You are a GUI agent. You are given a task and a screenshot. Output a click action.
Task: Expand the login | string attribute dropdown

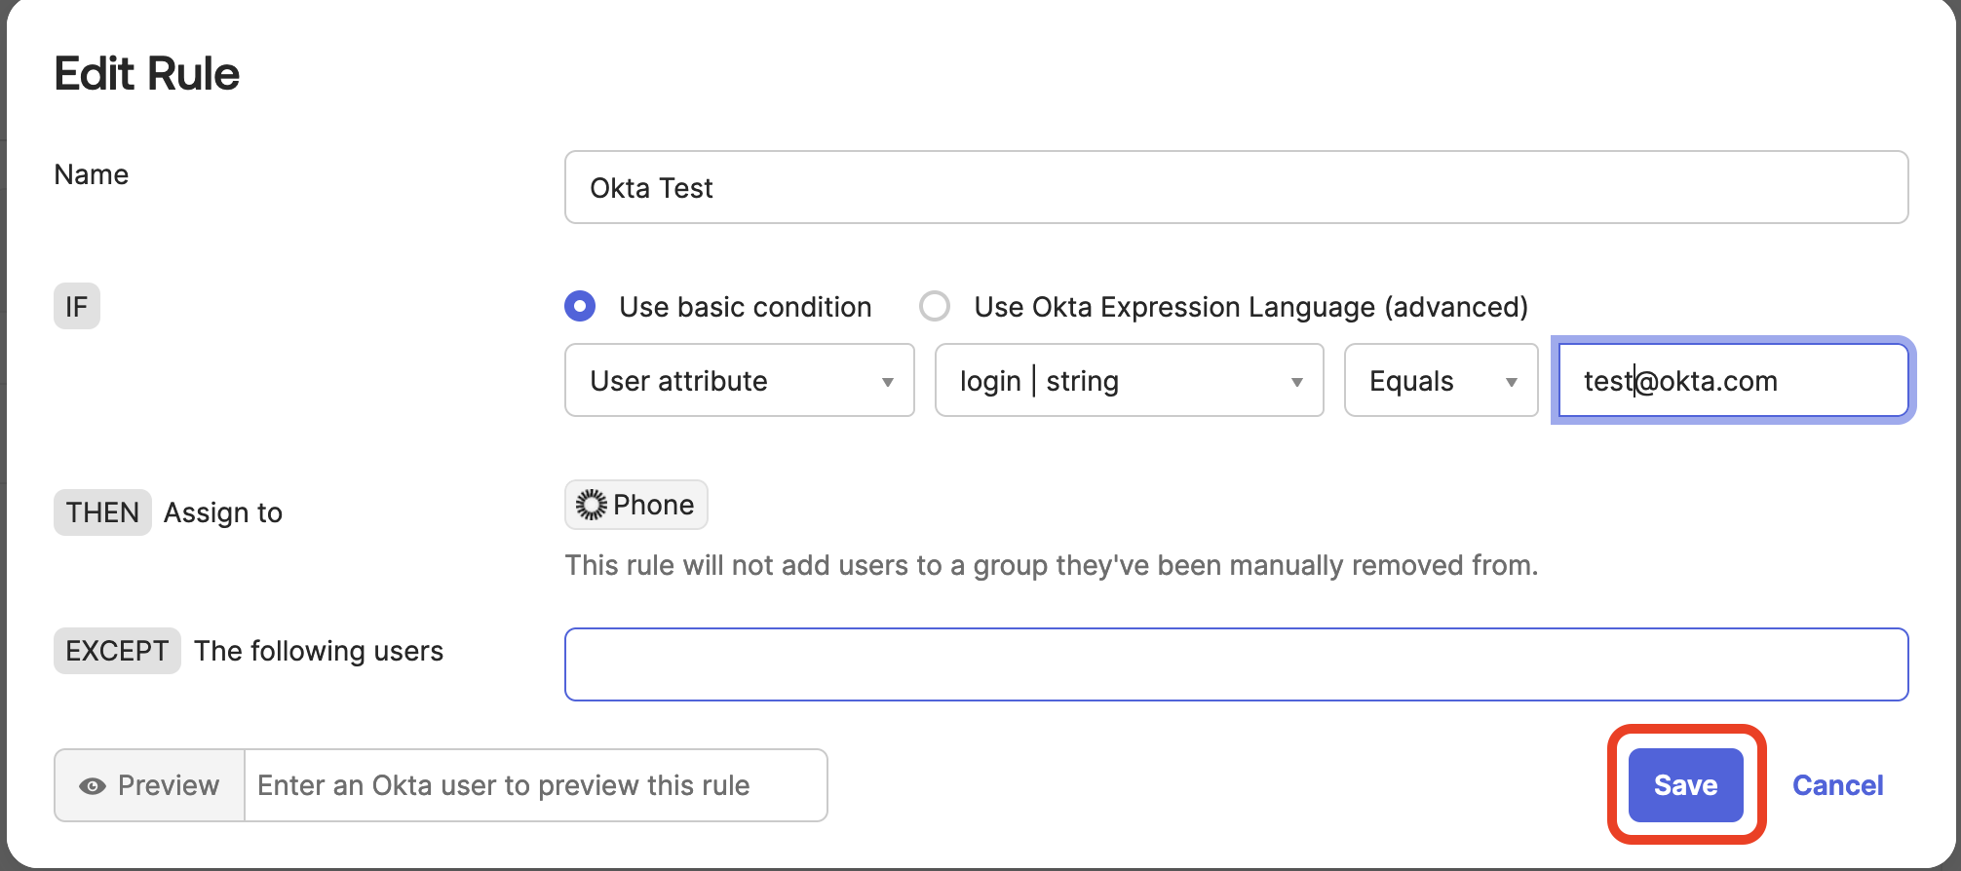(1129, 381)
